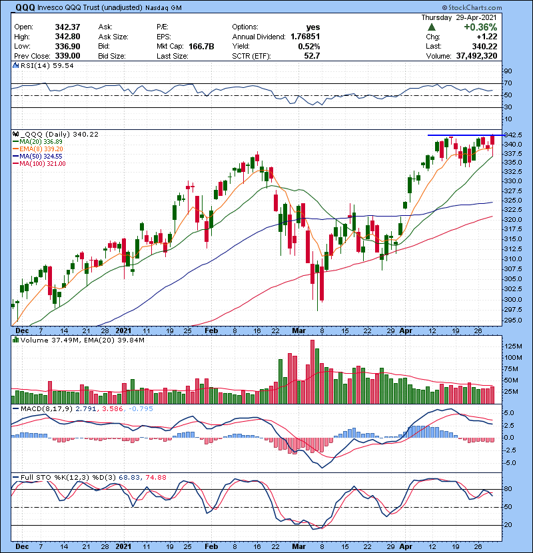Screen dimensions: 533x553
Task: Click the Nasdaq GM exchange label
Action: tap(163, 8)
